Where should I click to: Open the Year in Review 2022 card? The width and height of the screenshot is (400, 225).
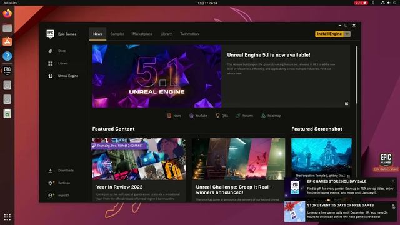(139, 169)
